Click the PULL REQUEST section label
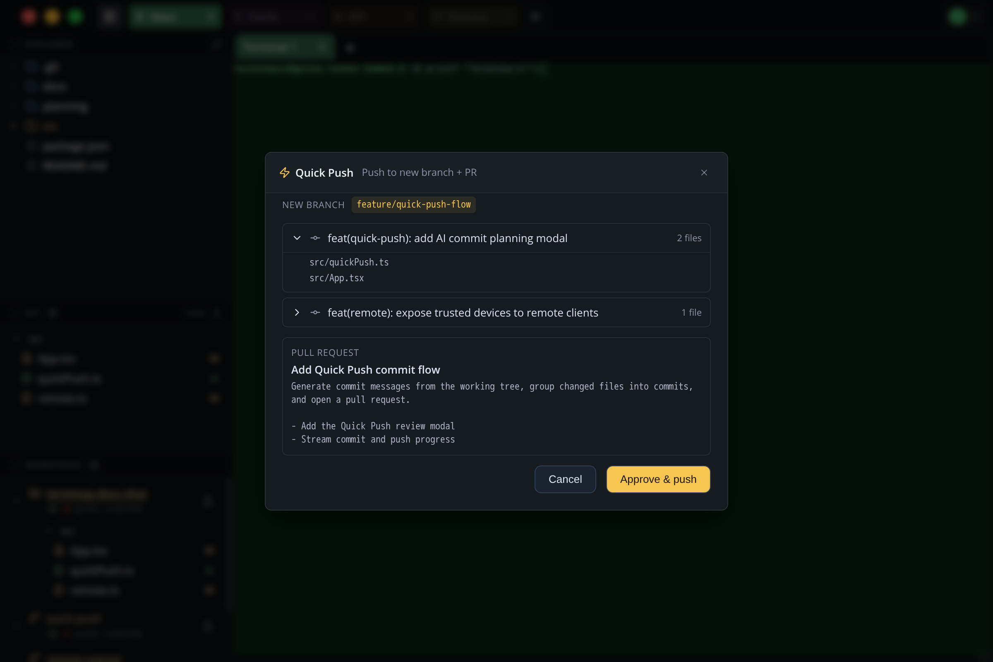Image resolution: width=993 pixels, height=662 pixels. (x=325, y=353)
